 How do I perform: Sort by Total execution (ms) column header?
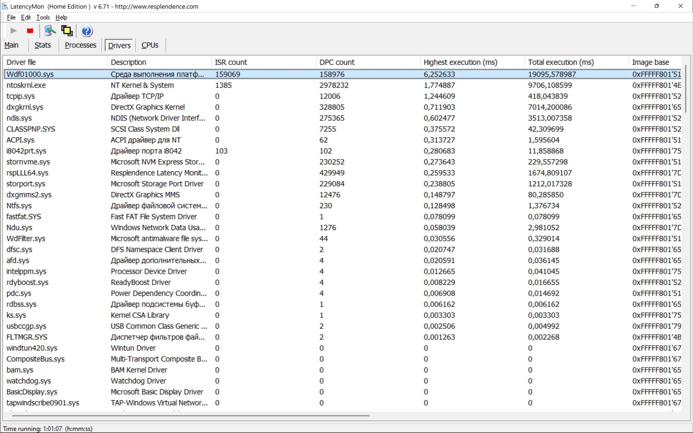pyautogui.click(x=577, y=62)
